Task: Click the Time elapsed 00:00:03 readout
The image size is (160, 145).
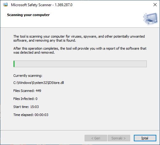Action: (31, 115)
